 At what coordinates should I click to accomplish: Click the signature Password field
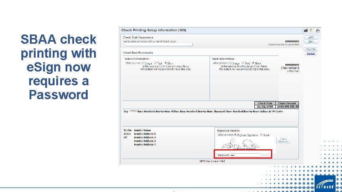(x=245, y=155)
